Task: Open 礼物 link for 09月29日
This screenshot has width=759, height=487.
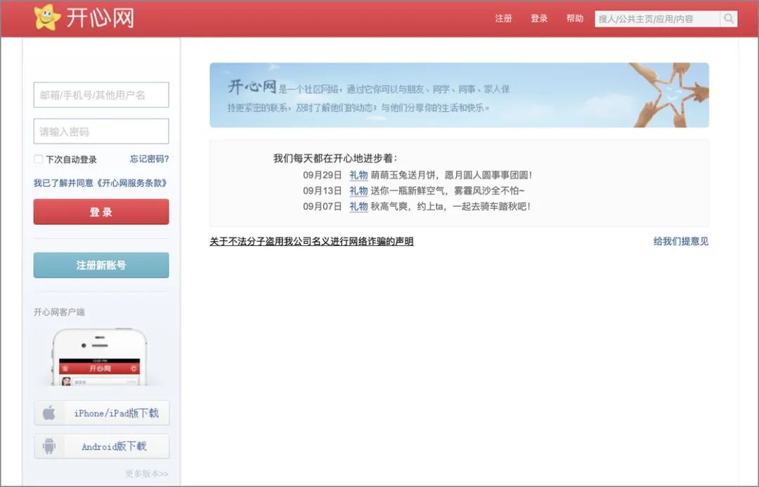Action: click(358, 175)
